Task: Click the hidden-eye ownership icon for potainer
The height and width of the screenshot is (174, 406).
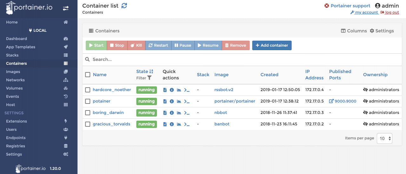Action: click(x=365, y=101)
